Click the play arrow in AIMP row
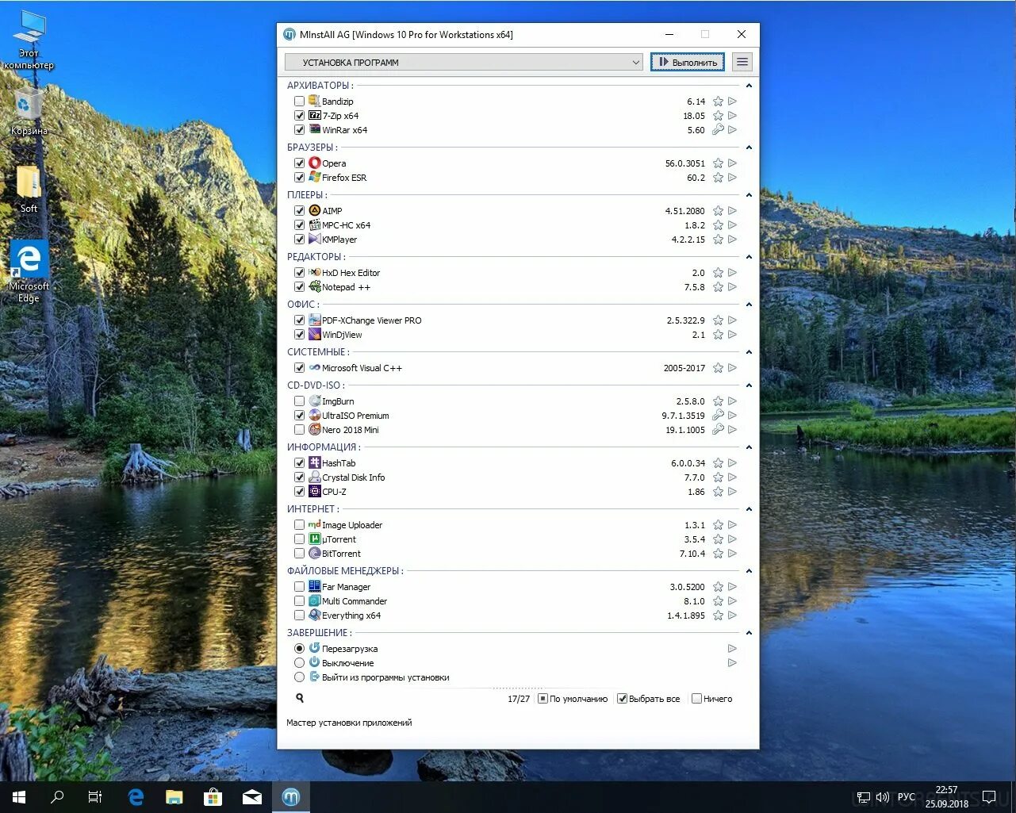Image resolution: width=1016 pixels, height=813 pixels. pos(732,211)
